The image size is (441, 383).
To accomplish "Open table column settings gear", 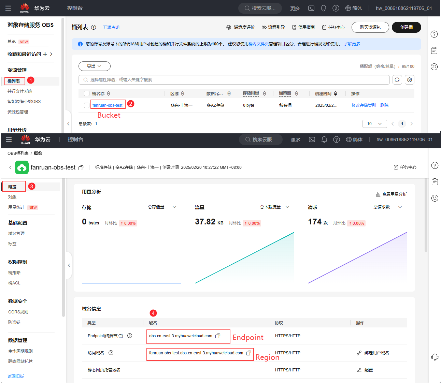I will click(410, 80).
